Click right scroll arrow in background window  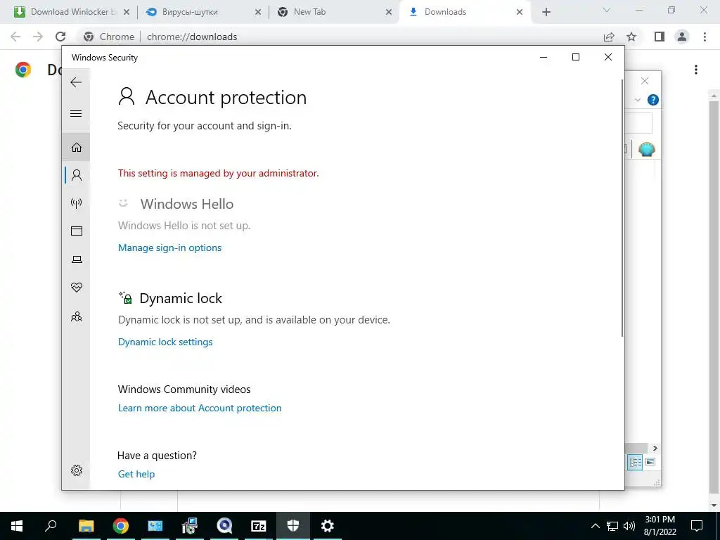click(x=655, y=448)
